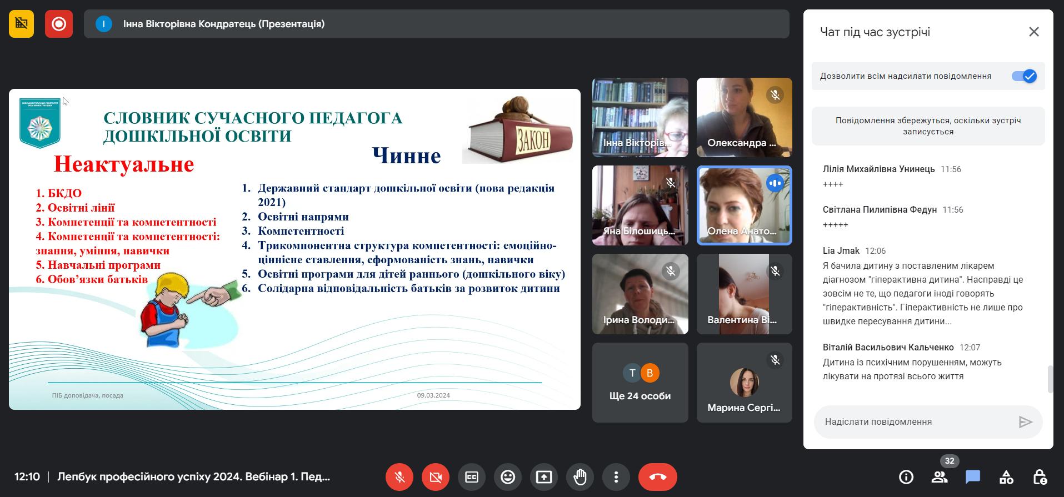Viewport: 1064px width, 497px height.
Task: Turn on the camera
Action: (x=436, y=477)
